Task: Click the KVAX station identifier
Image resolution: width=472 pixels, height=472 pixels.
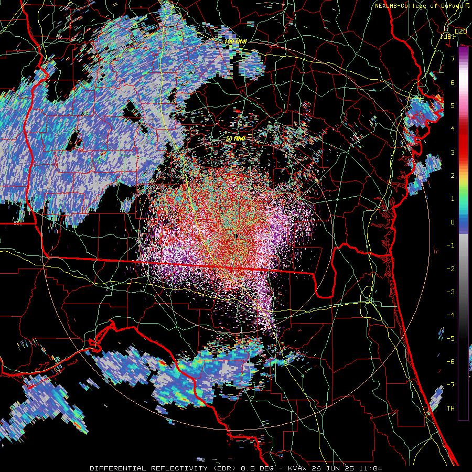Action: pyautogui.click(x=298, y=468)
